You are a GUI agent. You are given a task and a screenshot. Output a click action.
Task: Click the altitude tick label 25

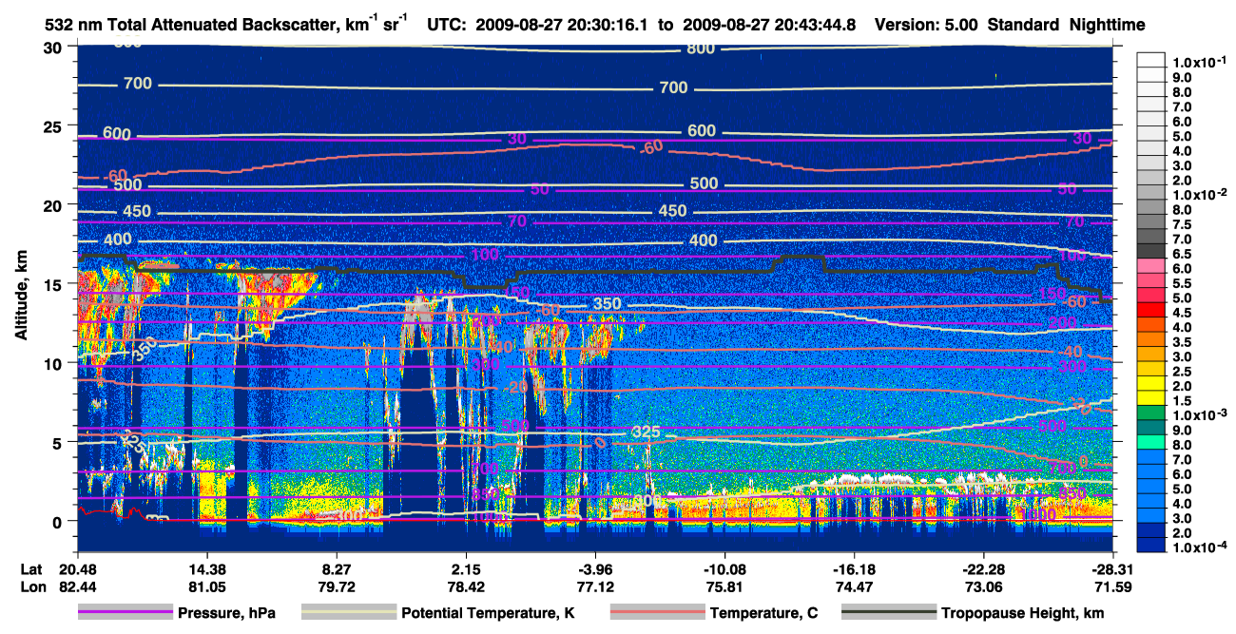pos(54,126)
